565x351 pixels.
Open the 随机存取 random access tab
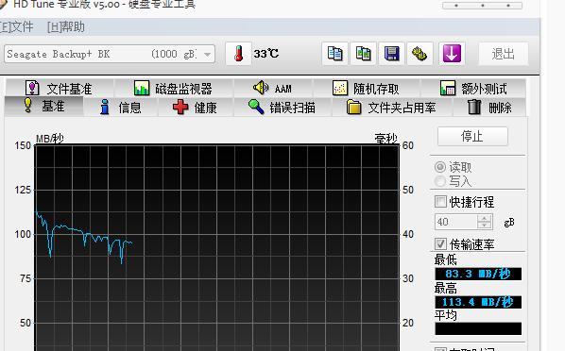(x=366, y=88)
